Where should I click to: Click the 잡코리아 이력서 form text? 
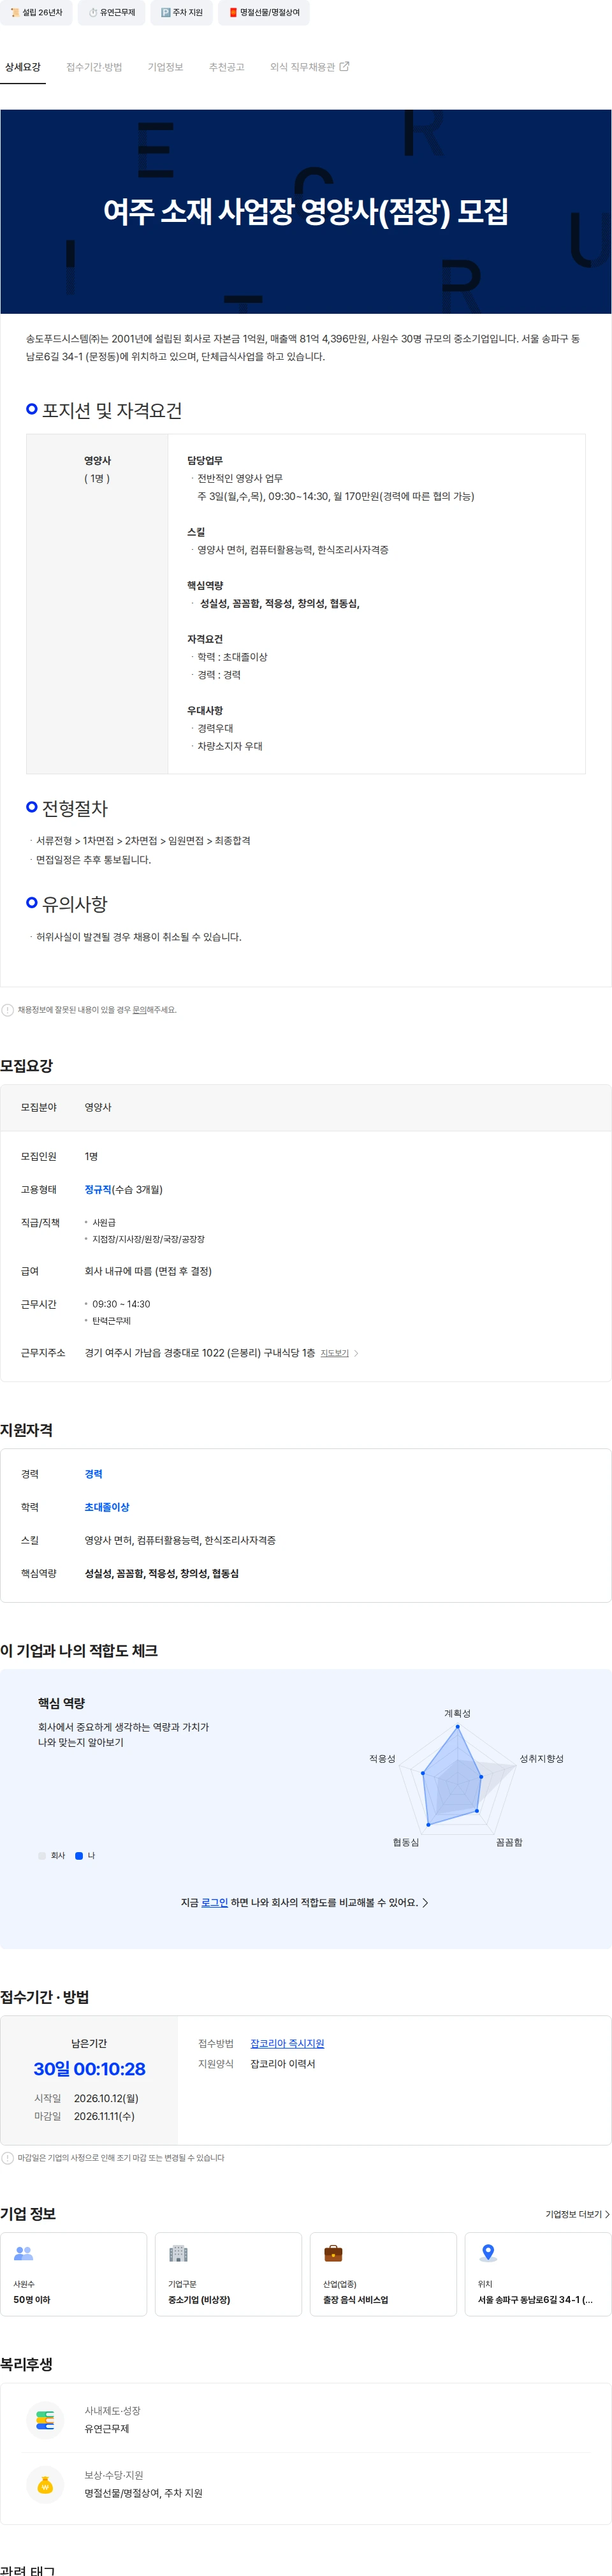tap(282, 2063)
